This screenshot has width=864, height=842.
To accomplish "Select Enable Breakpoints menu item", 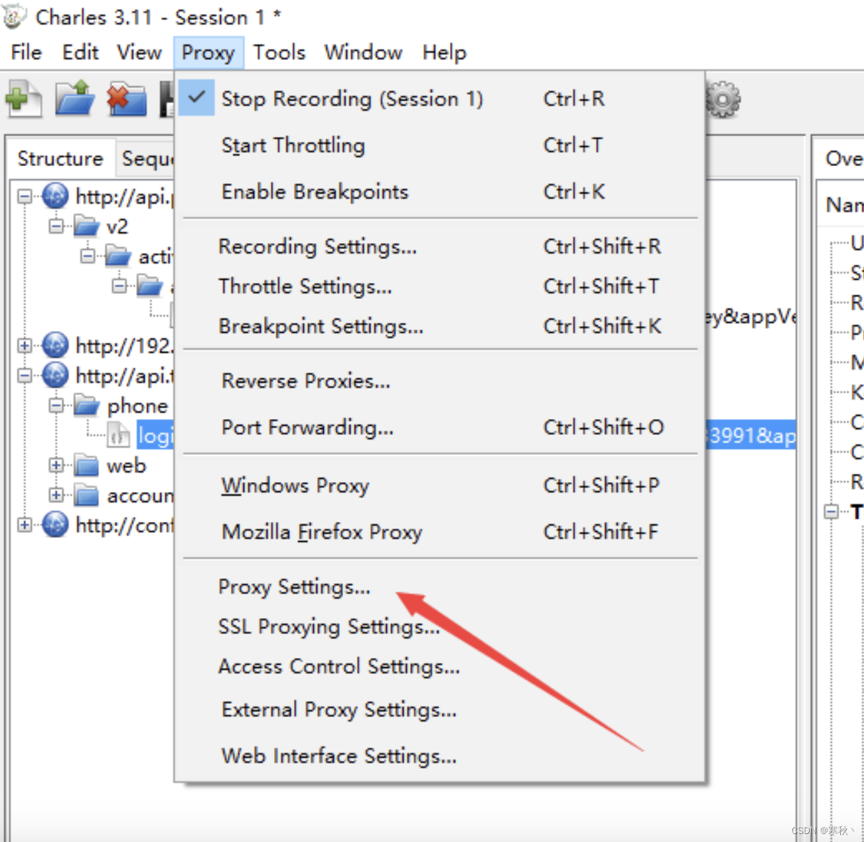I will point(439,191).
